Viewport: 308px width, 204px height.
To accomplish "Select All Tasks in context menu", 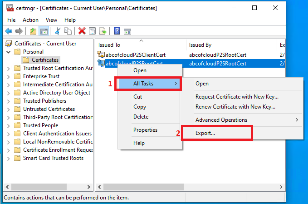I will pos(149,84).
